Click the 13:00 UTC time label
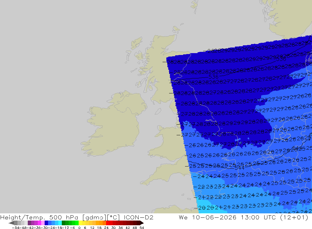This screenshot has width=312, height=229. 258,217
